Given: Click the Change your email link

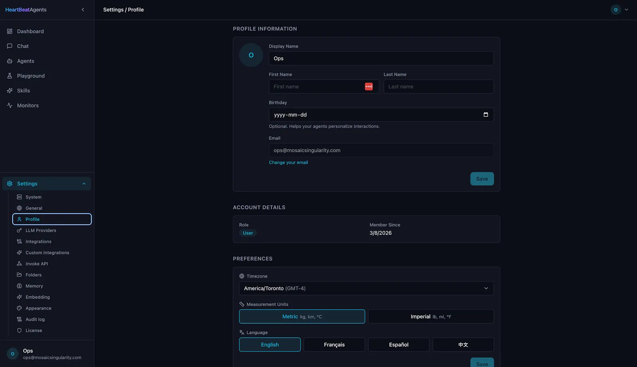Looking at the screenshot, I should point(288,162).
